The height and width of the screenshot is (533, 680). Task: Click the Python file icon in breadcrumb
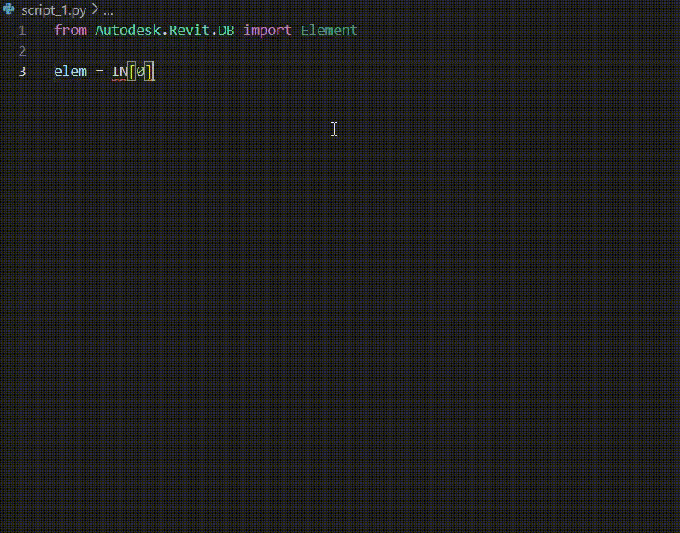(9, 9)
